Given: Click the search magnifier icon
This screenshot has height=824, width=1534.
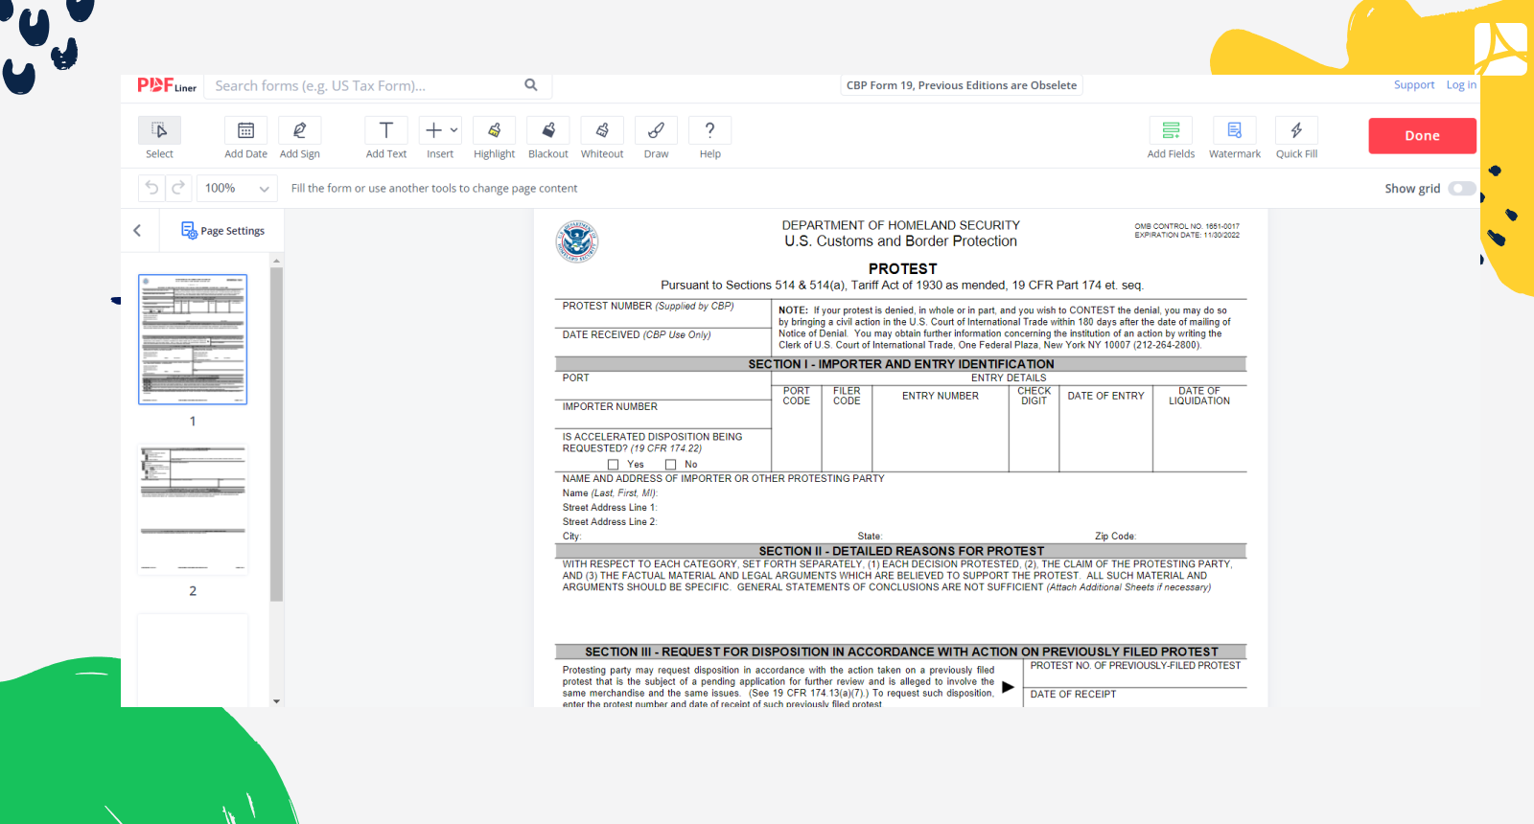Looking at the screenshot, I should point(531,85).
